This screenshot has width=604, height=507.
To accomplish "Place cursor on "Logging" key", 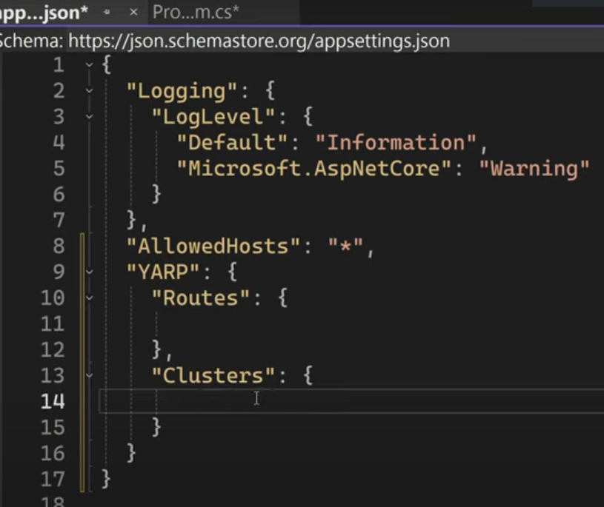I will pos(182,92).
